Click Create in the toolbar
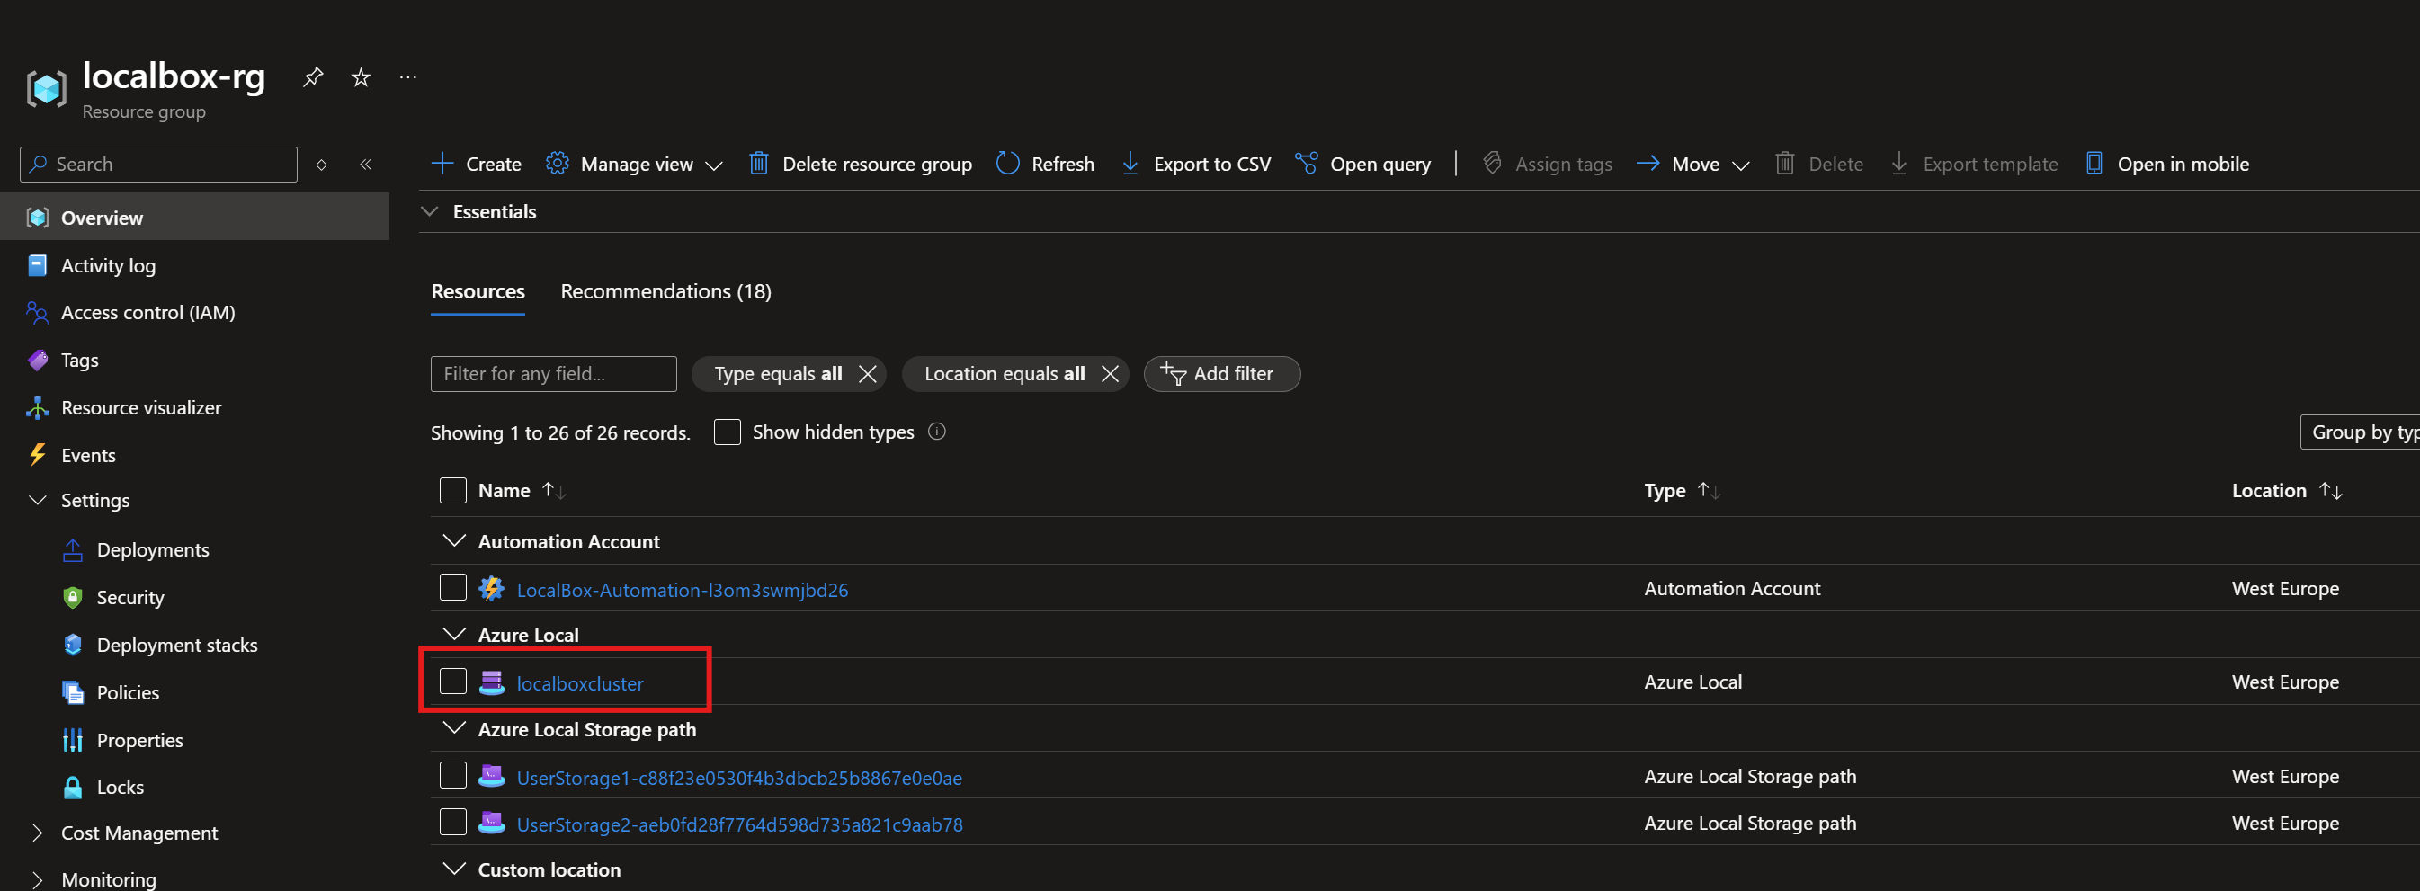 477,165
